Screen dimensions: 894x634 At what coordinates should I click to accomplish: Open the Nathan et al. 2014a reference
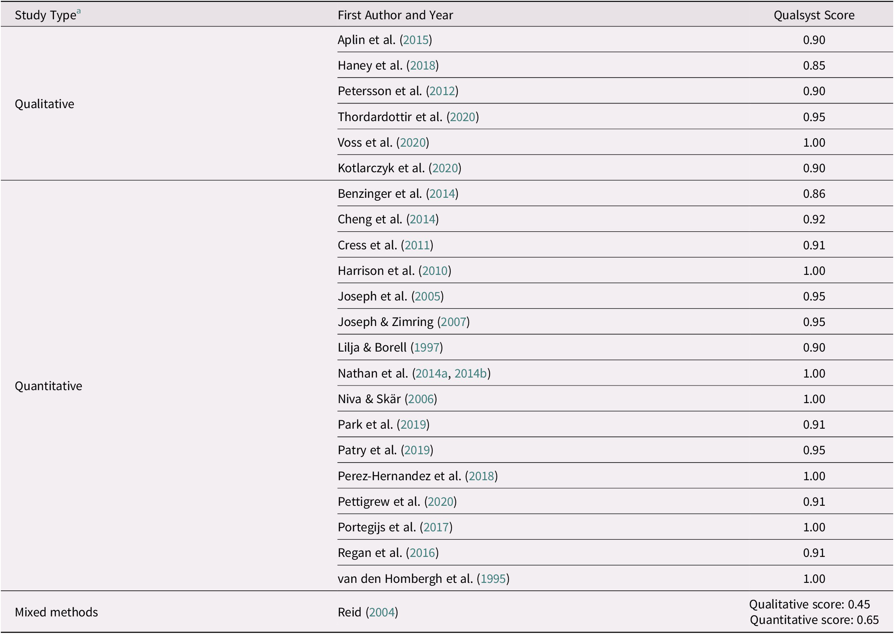coord(431,373)
